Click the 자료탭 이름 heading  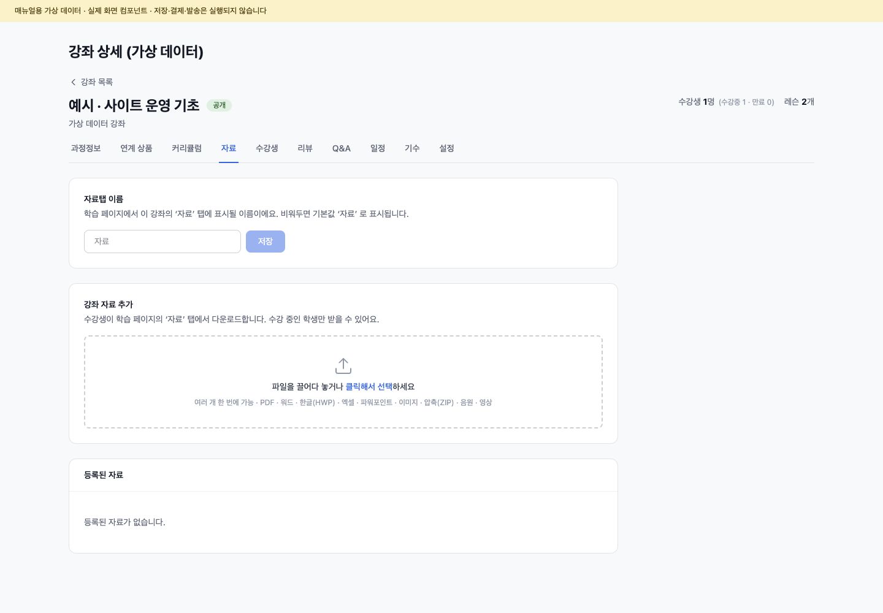(104, 199)
